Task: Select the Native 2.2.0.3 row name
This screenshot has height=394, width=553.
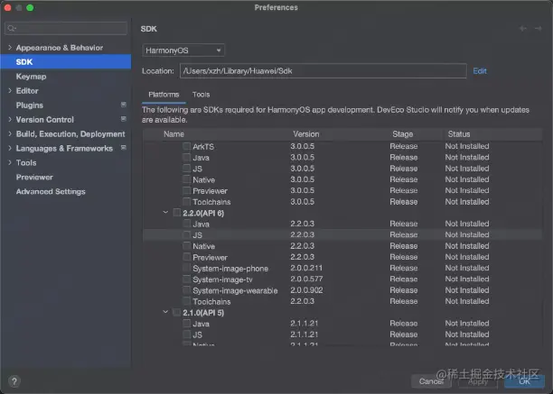Action: 204,246
